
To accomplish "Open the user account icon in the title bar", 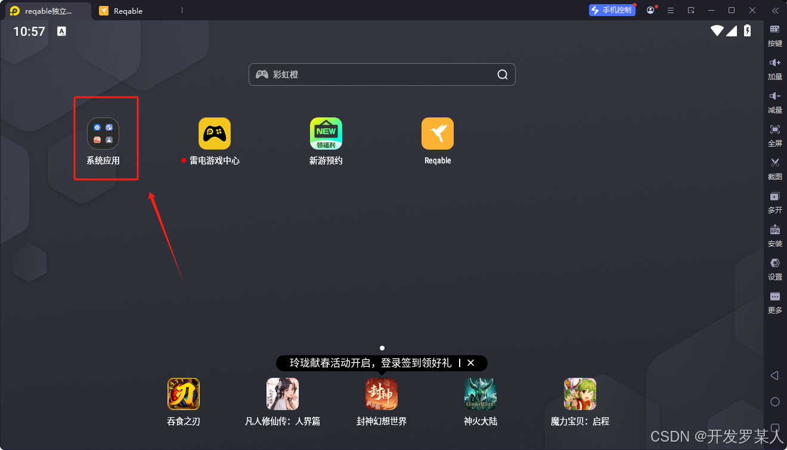I will [650, 10].
